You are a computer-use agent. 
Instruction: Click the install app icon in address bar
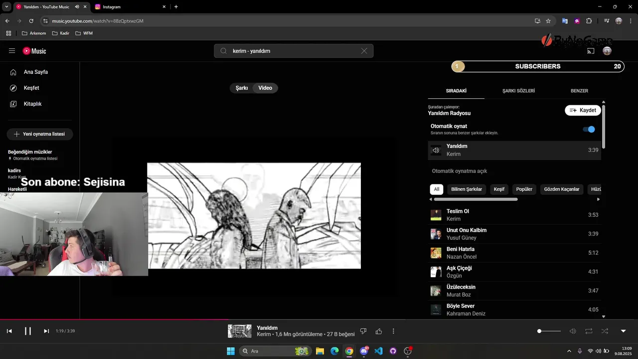coord(537,21)
